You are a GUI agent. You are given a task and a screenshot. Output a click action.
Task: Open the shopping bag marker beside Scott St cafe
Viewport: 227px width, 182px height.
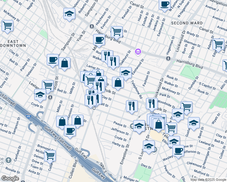tap(65, 64)
